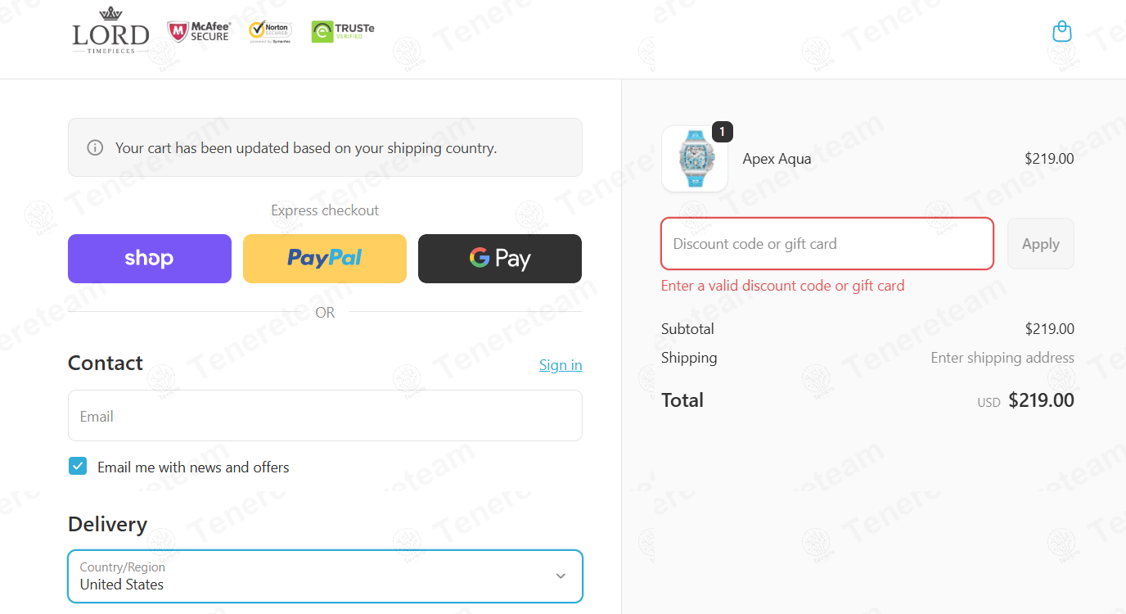The width and height of the screenshot is (1126, 614).
Task: Open the Apex Aqua watch thumbnail
Action: 695,159
